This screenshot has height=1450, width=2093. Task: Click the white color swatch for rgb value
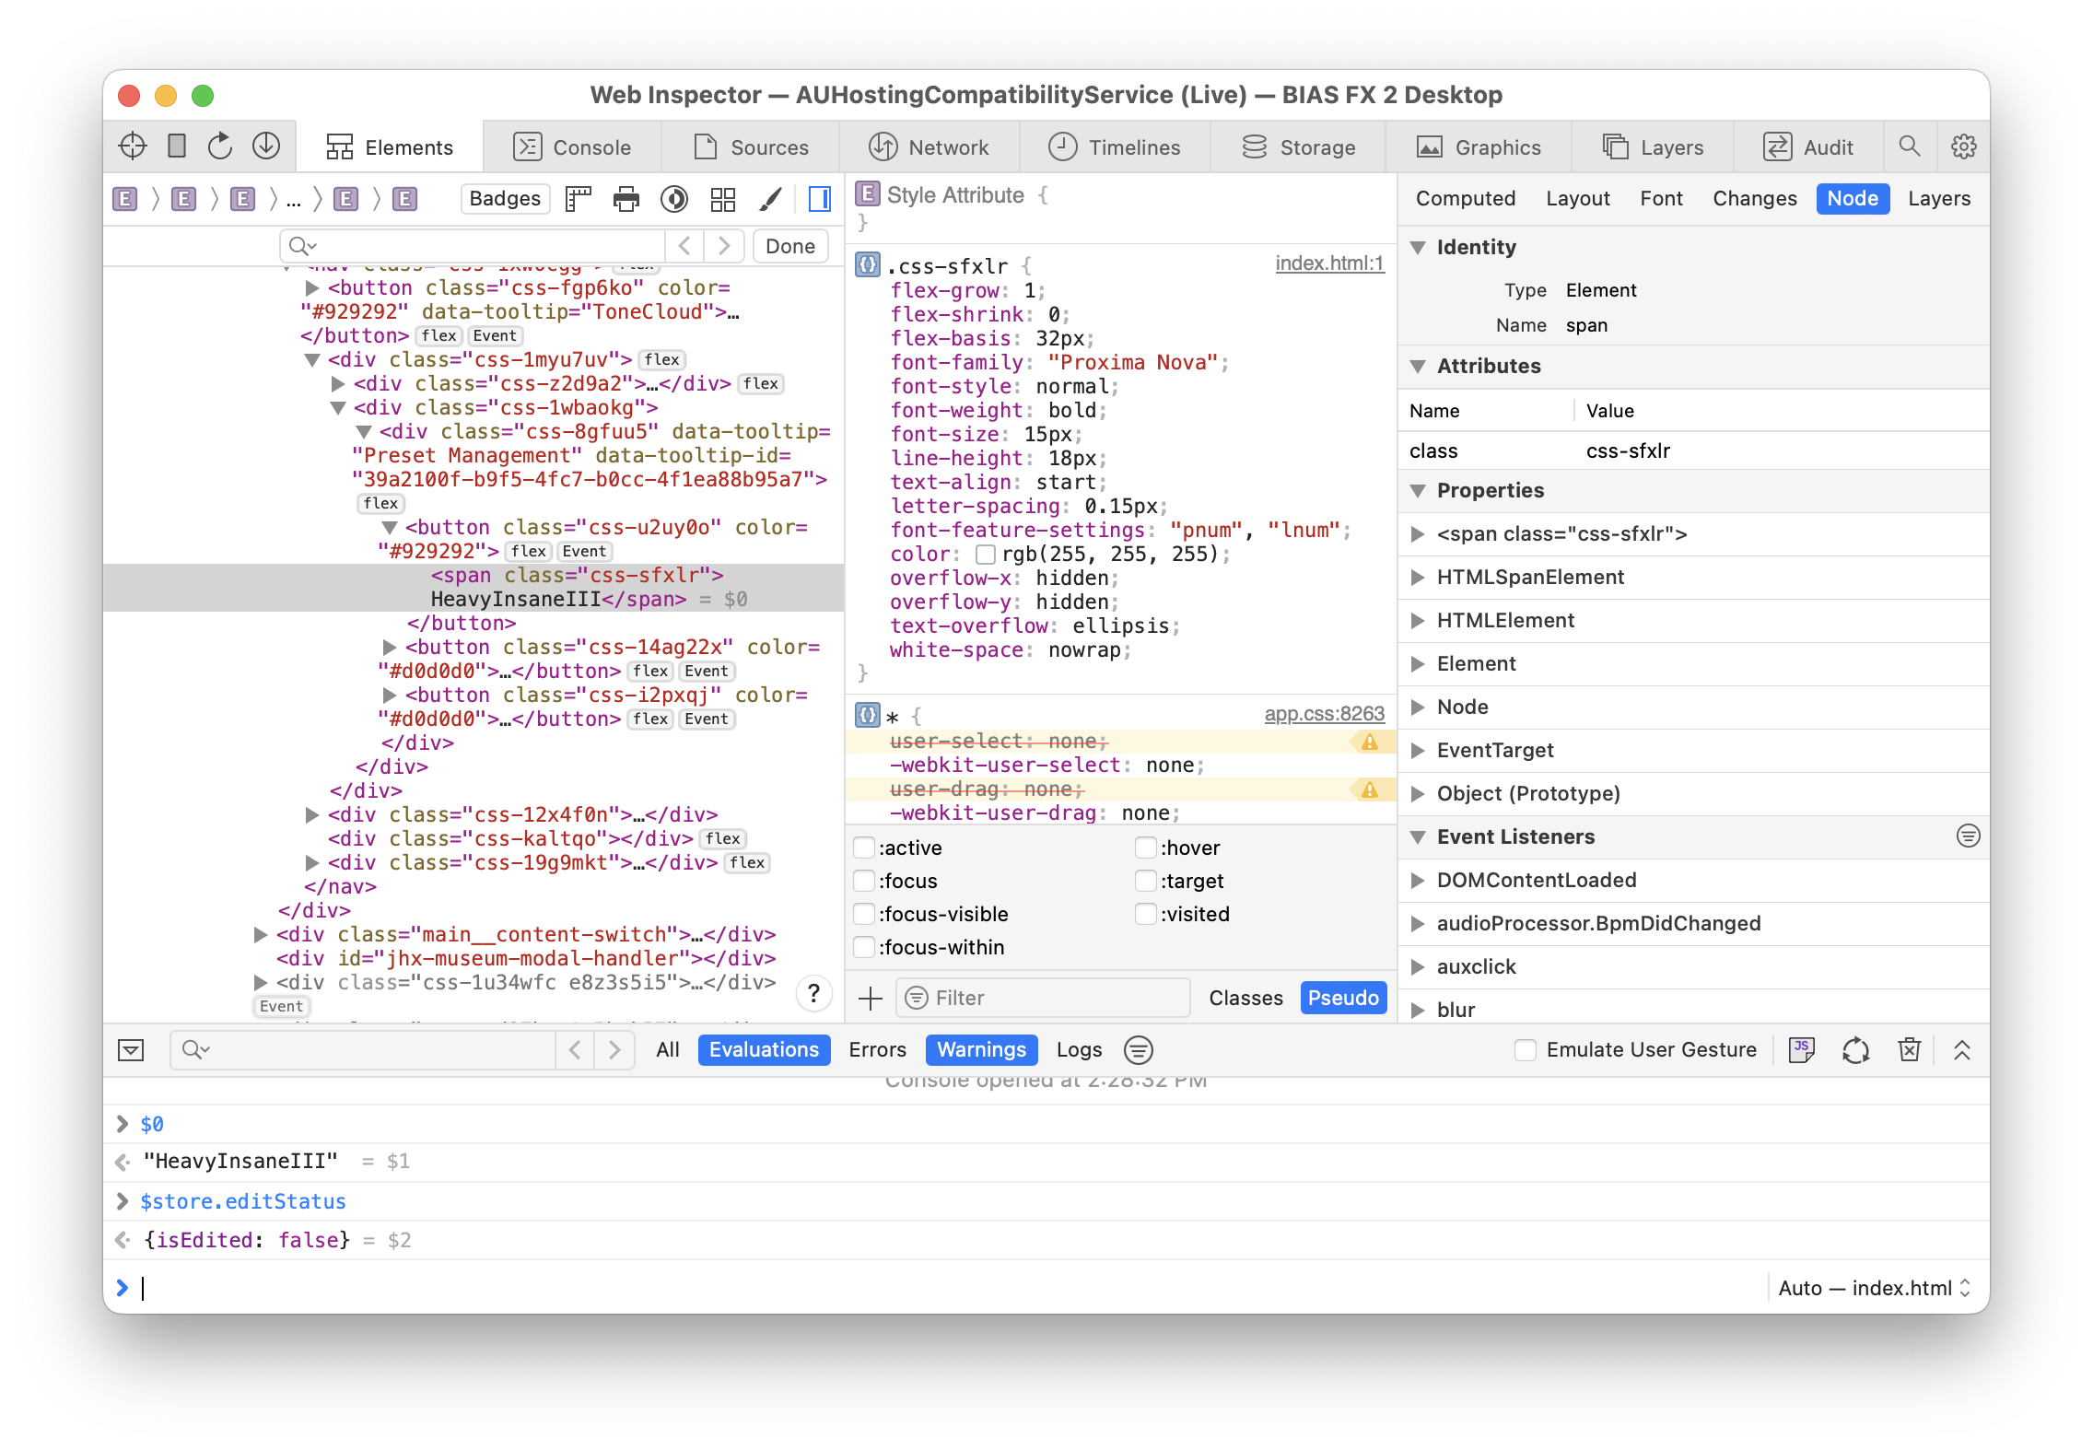[x=986, y=554]
